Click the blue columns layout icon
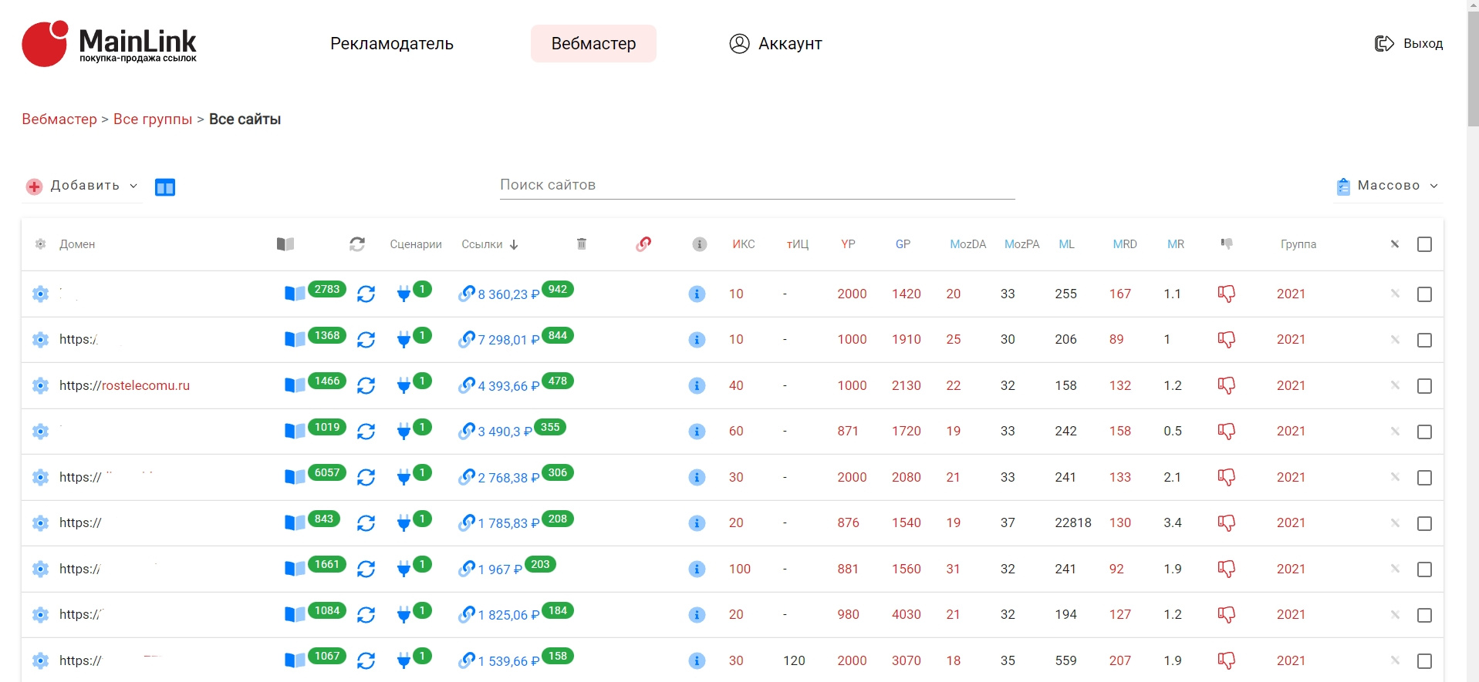This screenshot has width=1479, height=682. (x=165, y=187)
